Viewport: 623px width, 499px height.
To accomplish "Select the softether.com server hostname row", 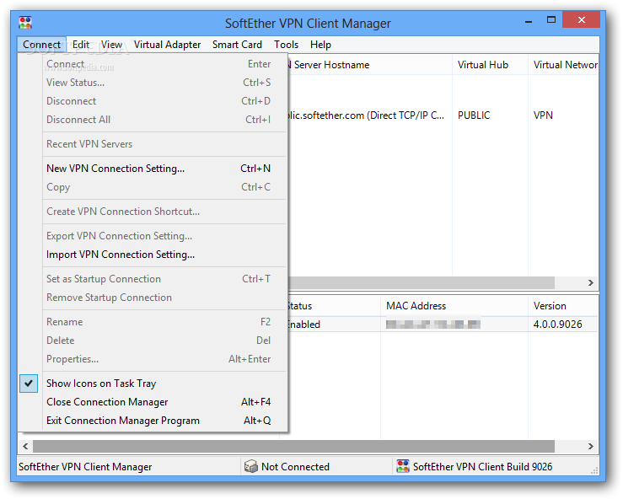I will tap(365, 115).
